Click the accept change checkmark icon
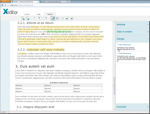150x114 pixels. pyautogui.click(x=67, y=18)
